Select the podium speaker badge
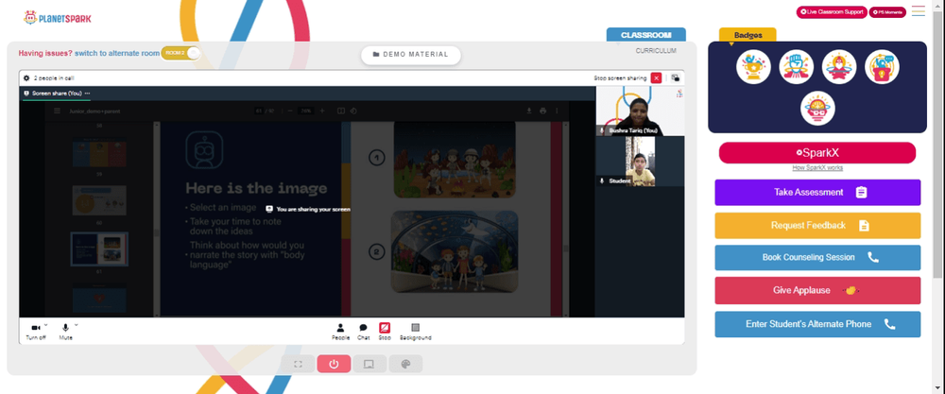This screenshot has width=945, height=394. click(x=882, y=67)
